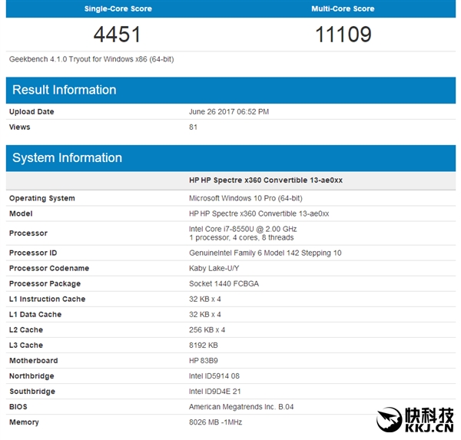Click the Northbridge label
This screenshot has height=440, width=461.
(x=32, y=376)
